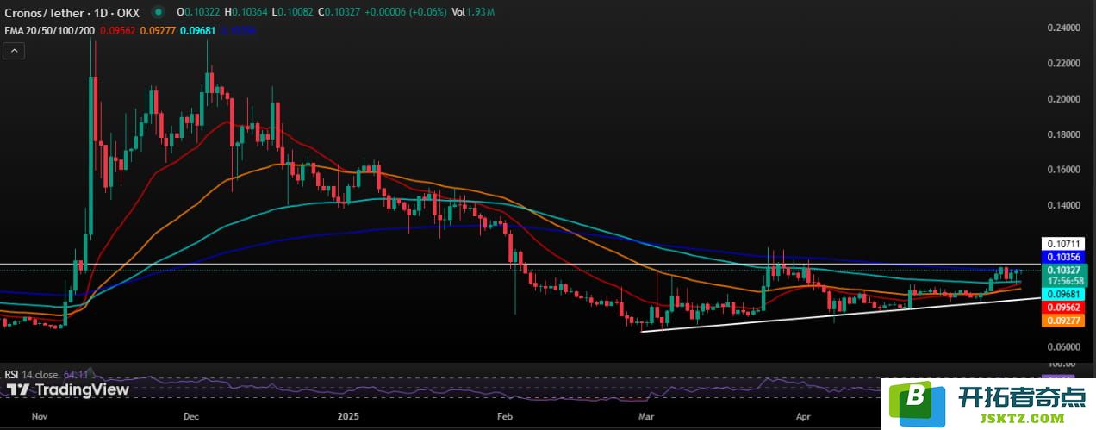Screen dimensions: 1096x430
Task: Click the Feb label on time axis
Action: [506, 415]
